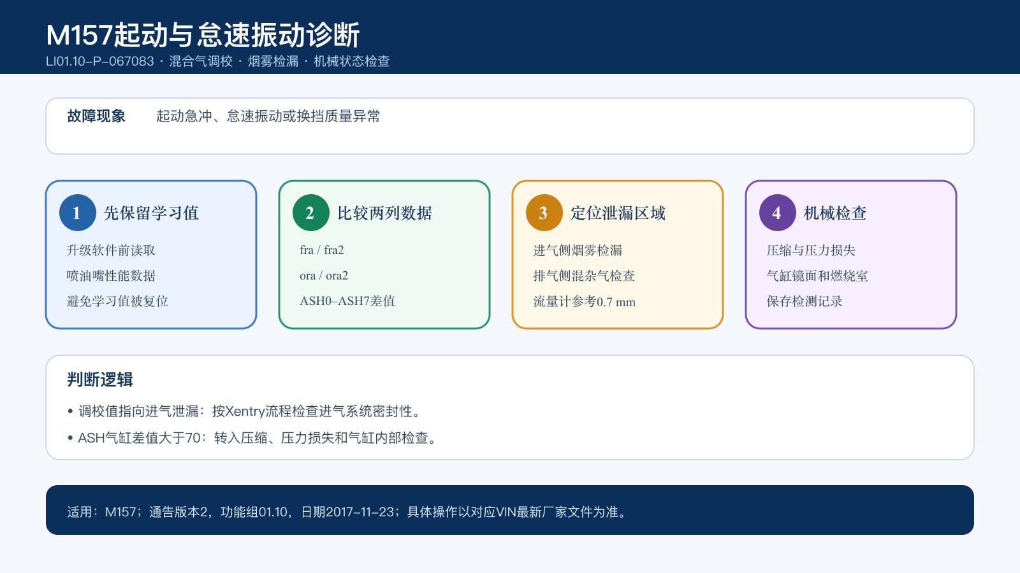Viewport: 1020px width, 573px height.
Task: Click the line 流量计参考0.7 mm
Action: [585, 301]
